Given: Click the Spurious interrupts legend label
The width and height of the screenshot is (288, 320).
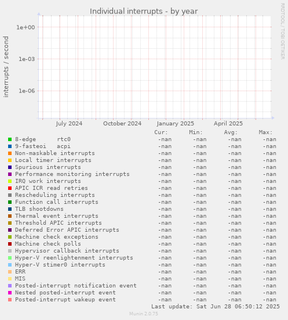Looking at the screenshot, I should pos(48,167).
